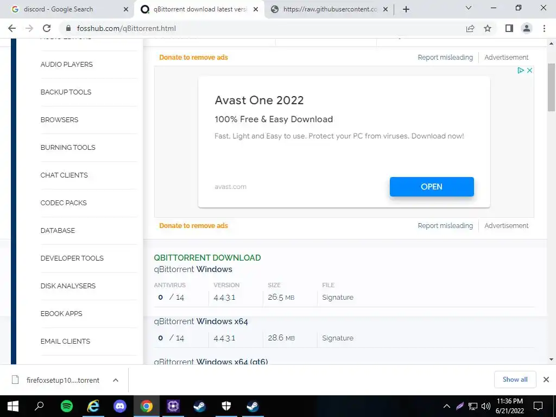Click the 28.6 MB size value
Image resolution: width=556 pixels, height=417 pixels.
click(x=281, y=338)
